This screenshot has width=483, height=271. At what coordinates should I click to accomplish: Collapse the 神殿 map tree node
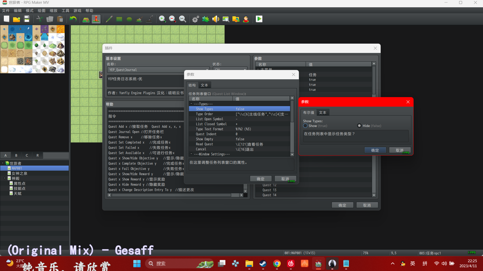click(x=5, y=178)
